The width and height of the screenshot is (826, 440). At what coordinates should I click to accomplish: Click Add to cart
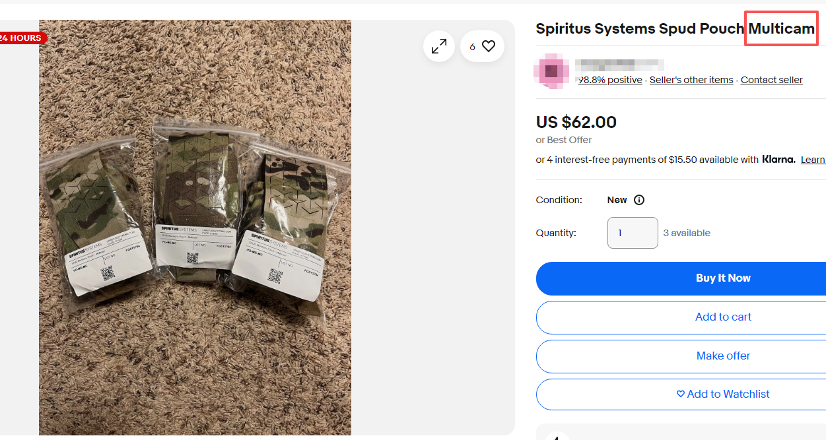click(723, 317)
